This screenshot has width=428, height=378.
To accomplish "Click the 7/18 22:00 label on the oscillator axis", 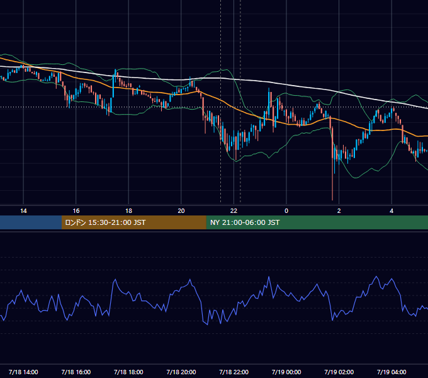I will coord(234,372).
